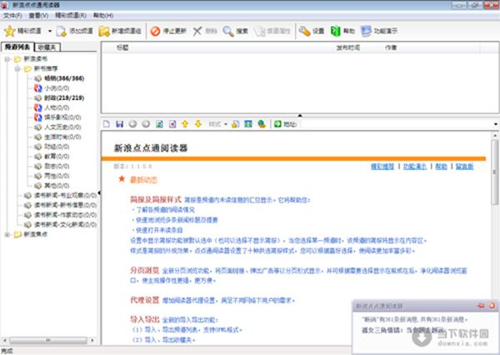Viewport: 500px width, 355px height.
Task: Select the 其他(0/0) channel
Action: point(57,186)
